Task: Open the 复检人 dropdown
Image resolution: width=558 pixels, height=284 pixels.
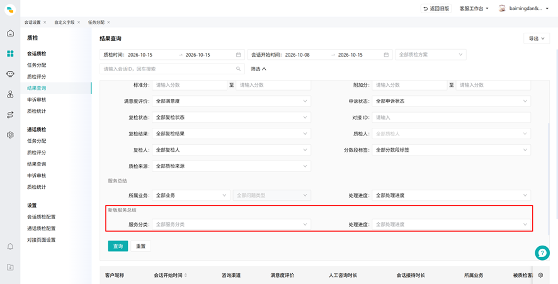Action: 231,150
